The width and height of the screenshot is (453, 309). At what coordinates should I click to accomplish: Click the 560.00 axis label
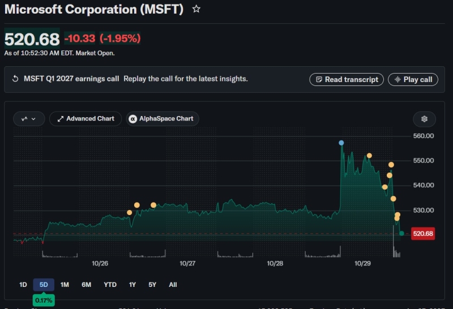point(424,136)
